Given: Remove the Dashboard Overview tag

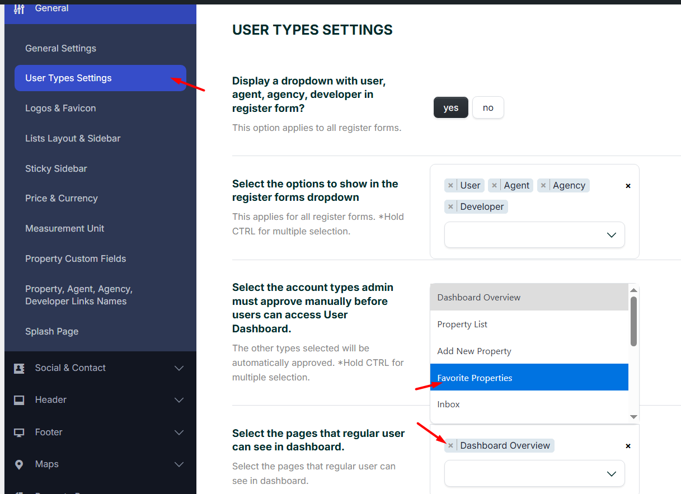Looking at the screenshot, I should coord(450,446).
